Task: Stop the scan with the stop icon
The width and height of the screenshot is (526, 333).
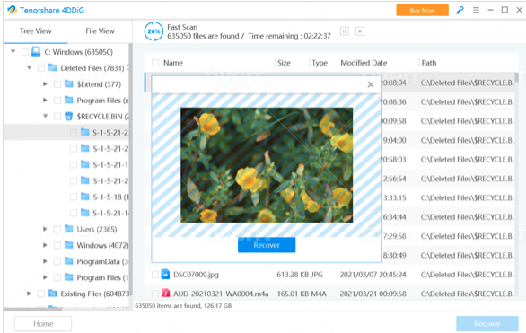Action: pyautogui.click(x=360, y=31)
